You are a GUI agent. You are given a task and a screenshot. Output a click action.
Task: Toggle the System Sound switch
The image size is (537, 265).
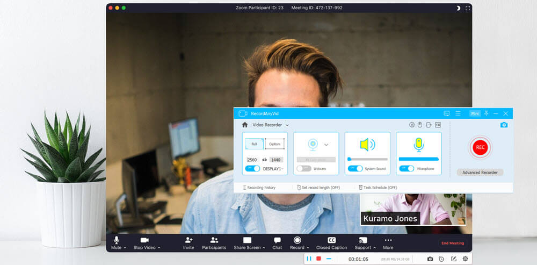[x=355, y=169]
